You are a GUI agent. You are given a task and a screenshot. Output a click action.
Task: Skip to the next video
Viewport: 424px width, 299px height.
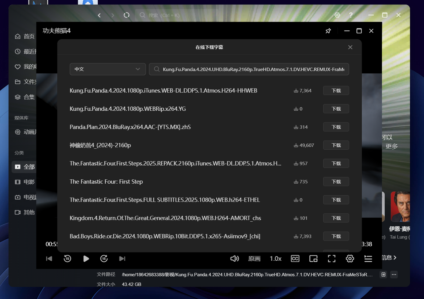122,259
